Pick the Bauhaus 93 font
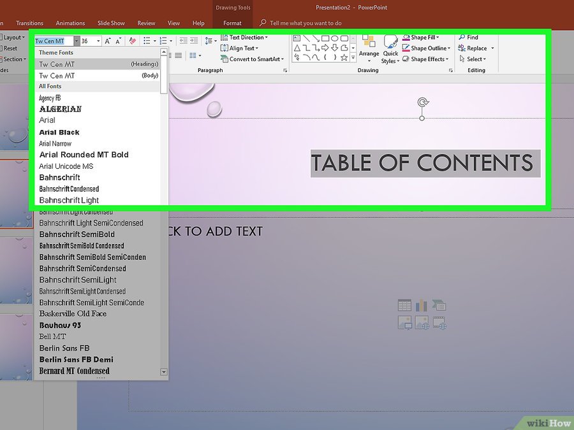This screenshot has height=430, width=574. (60, 325)
